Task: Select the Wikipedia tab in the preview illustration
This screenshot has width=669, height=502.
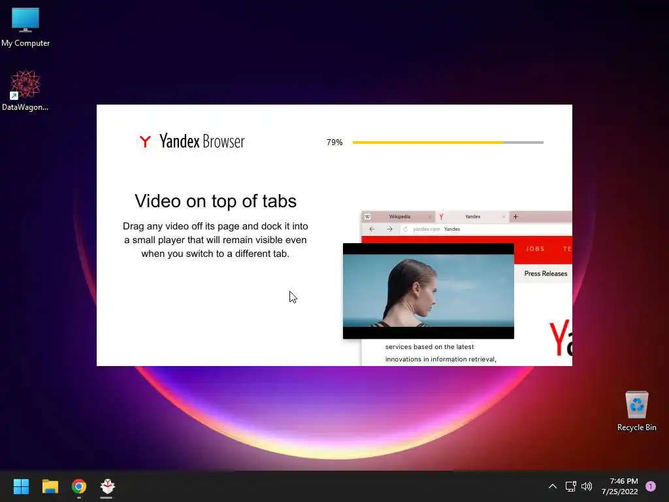Action: pos(399,216)
